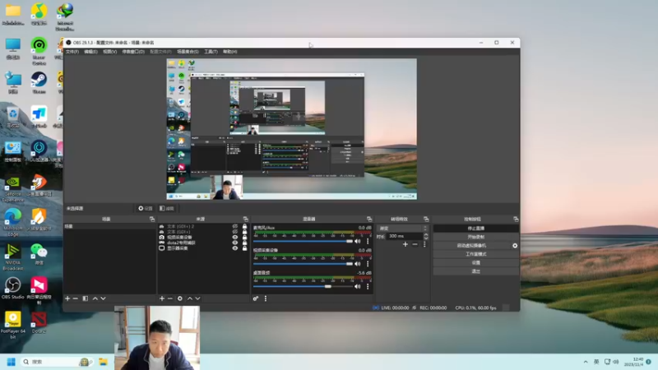Undock the Sources panel float icon

pos(245,219)
